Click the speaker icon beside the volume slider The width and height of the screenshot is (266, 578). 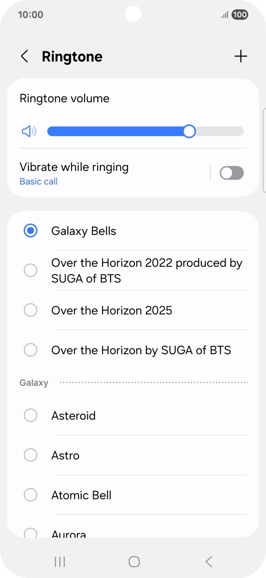28,131
